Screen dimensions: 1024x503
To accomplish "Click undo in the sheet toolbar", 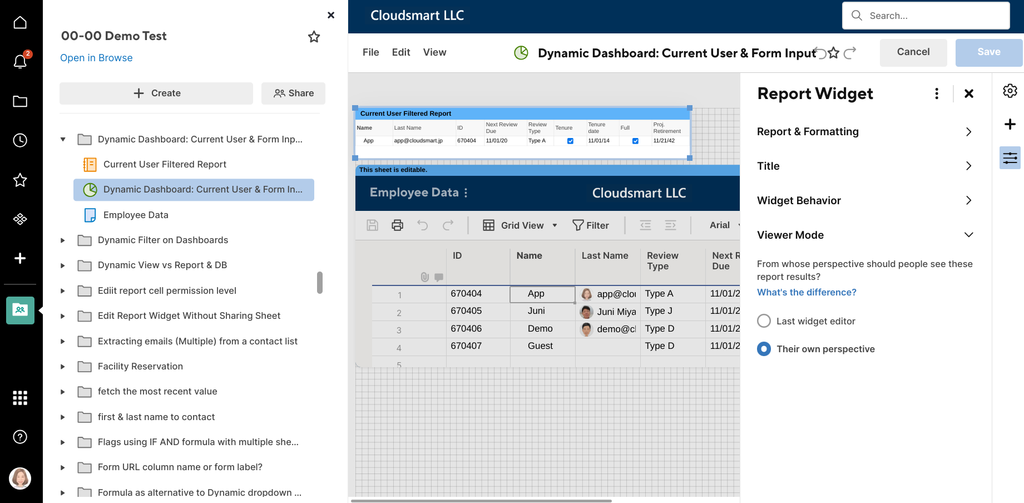I will click(423, 225).
